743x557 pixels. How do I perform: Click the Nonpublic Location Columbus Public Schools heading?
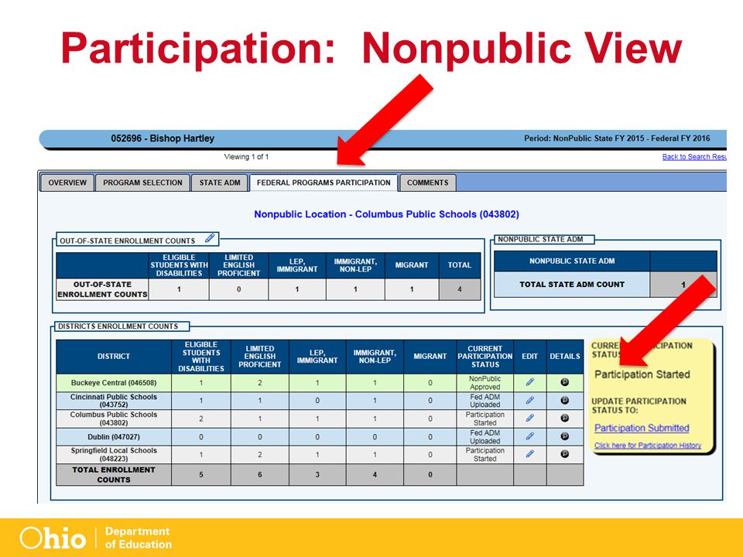click(387, 214)
